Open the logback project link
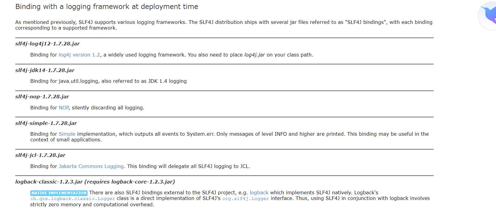The height and width of the screenshot is (214, 496). (x=259, y=192)
